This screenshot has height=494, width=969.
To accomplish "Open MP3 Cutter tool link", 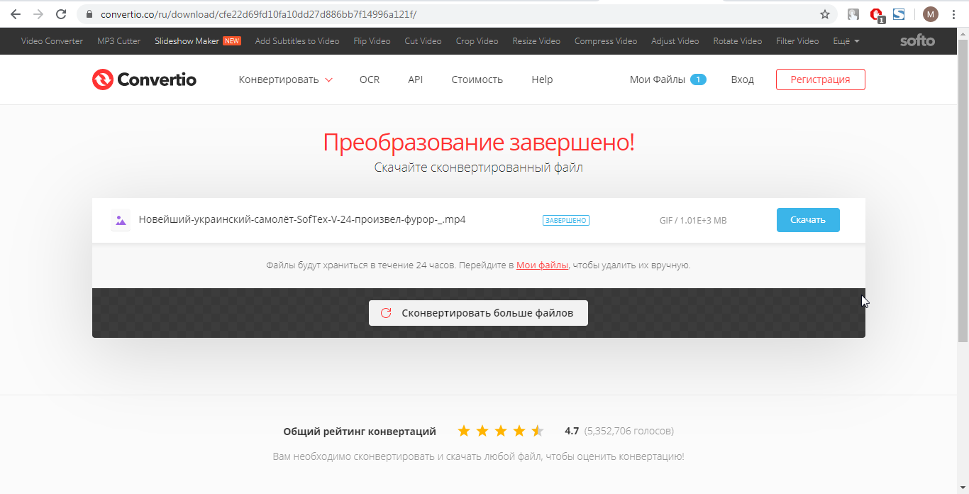I will tap(119, 41).
